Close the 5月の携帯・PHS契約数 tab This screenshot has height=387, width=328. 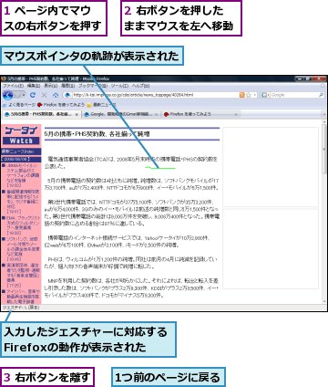tap(77, 115)
